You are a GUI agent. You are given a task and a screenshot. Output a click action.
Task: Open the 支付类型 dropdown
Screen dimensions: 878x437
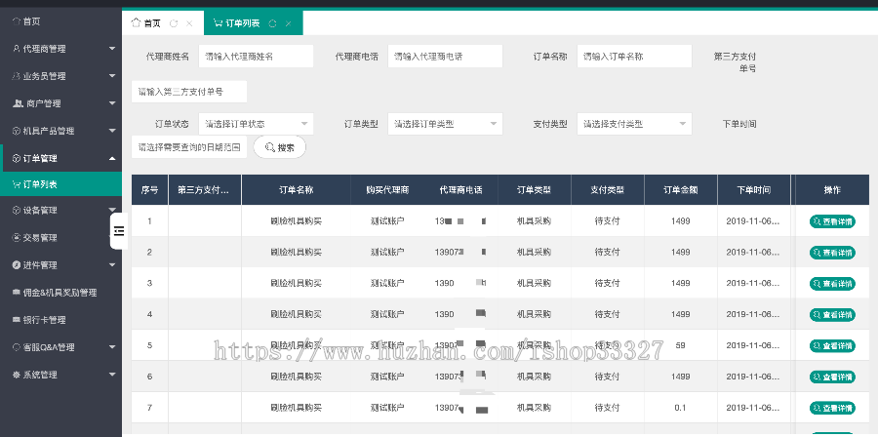point(634,124)
